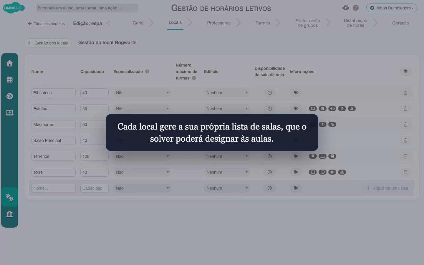This screenshot has height=265, width=424.
Task: Open the institution building sidebar icon
Action: click(10, 214)
